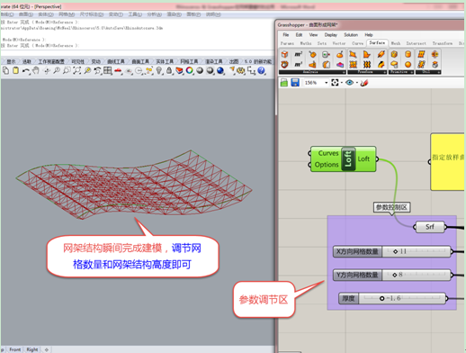Switch to the Curve component tab
The image size is (466, 353).
[x=357, y=43]
